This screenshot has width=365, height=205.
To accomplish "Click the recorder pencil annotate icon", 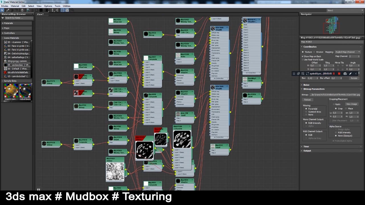I will (350, 74).
